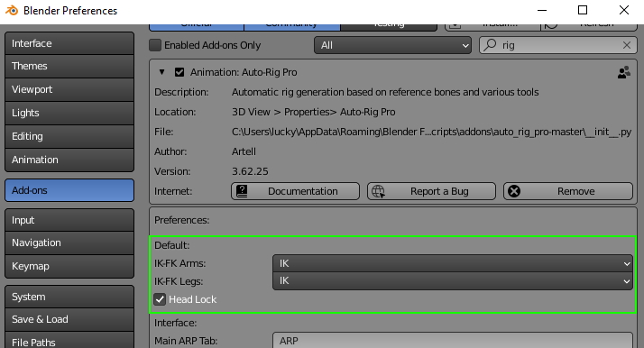Screen dimensions: 644x348
Task: Open the Input preferences section
Action: 69,220
